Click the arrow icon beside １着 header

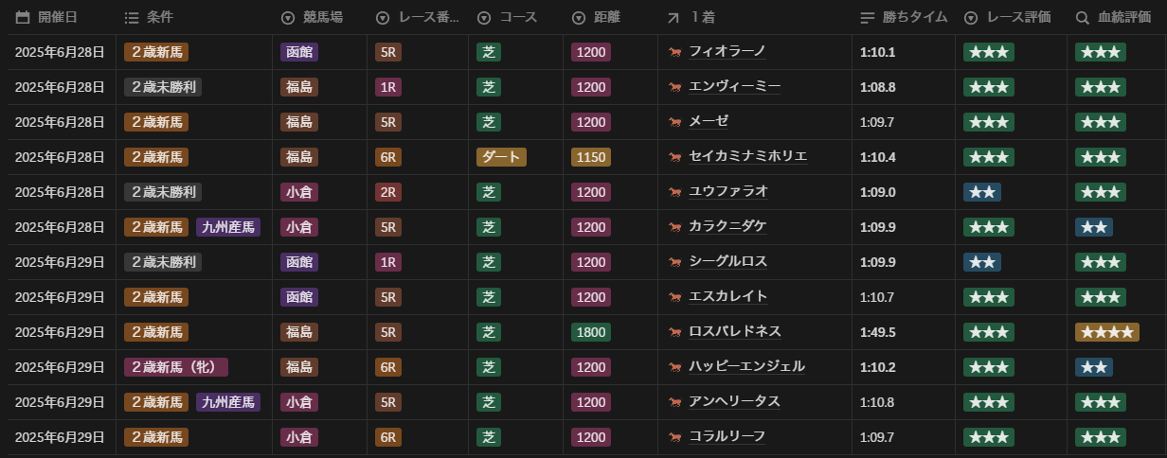click(x=673, y=18)
